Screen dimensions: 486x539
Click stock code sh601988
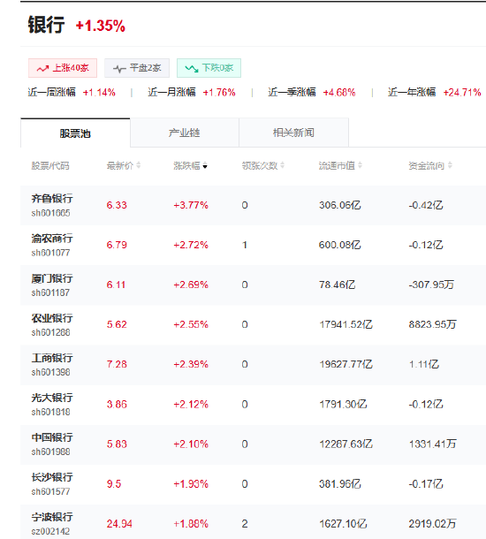pos(51,452)
